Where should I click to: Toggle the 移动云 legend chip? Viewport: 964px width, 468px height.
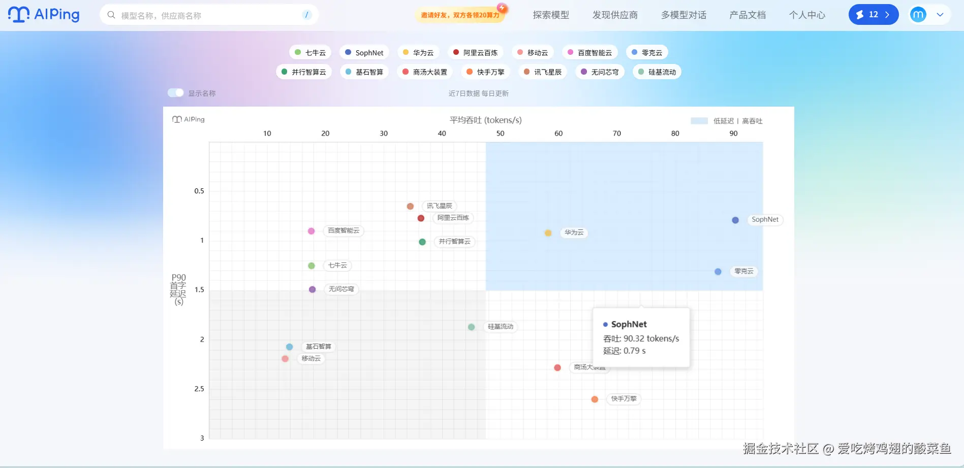[x=532, y=52]
